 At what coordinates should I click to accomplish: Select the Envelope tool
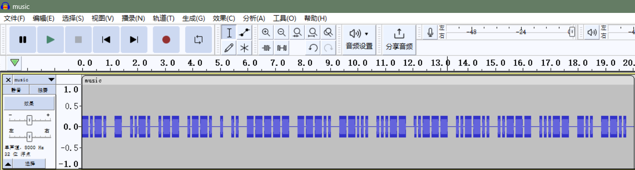point(244,32)
